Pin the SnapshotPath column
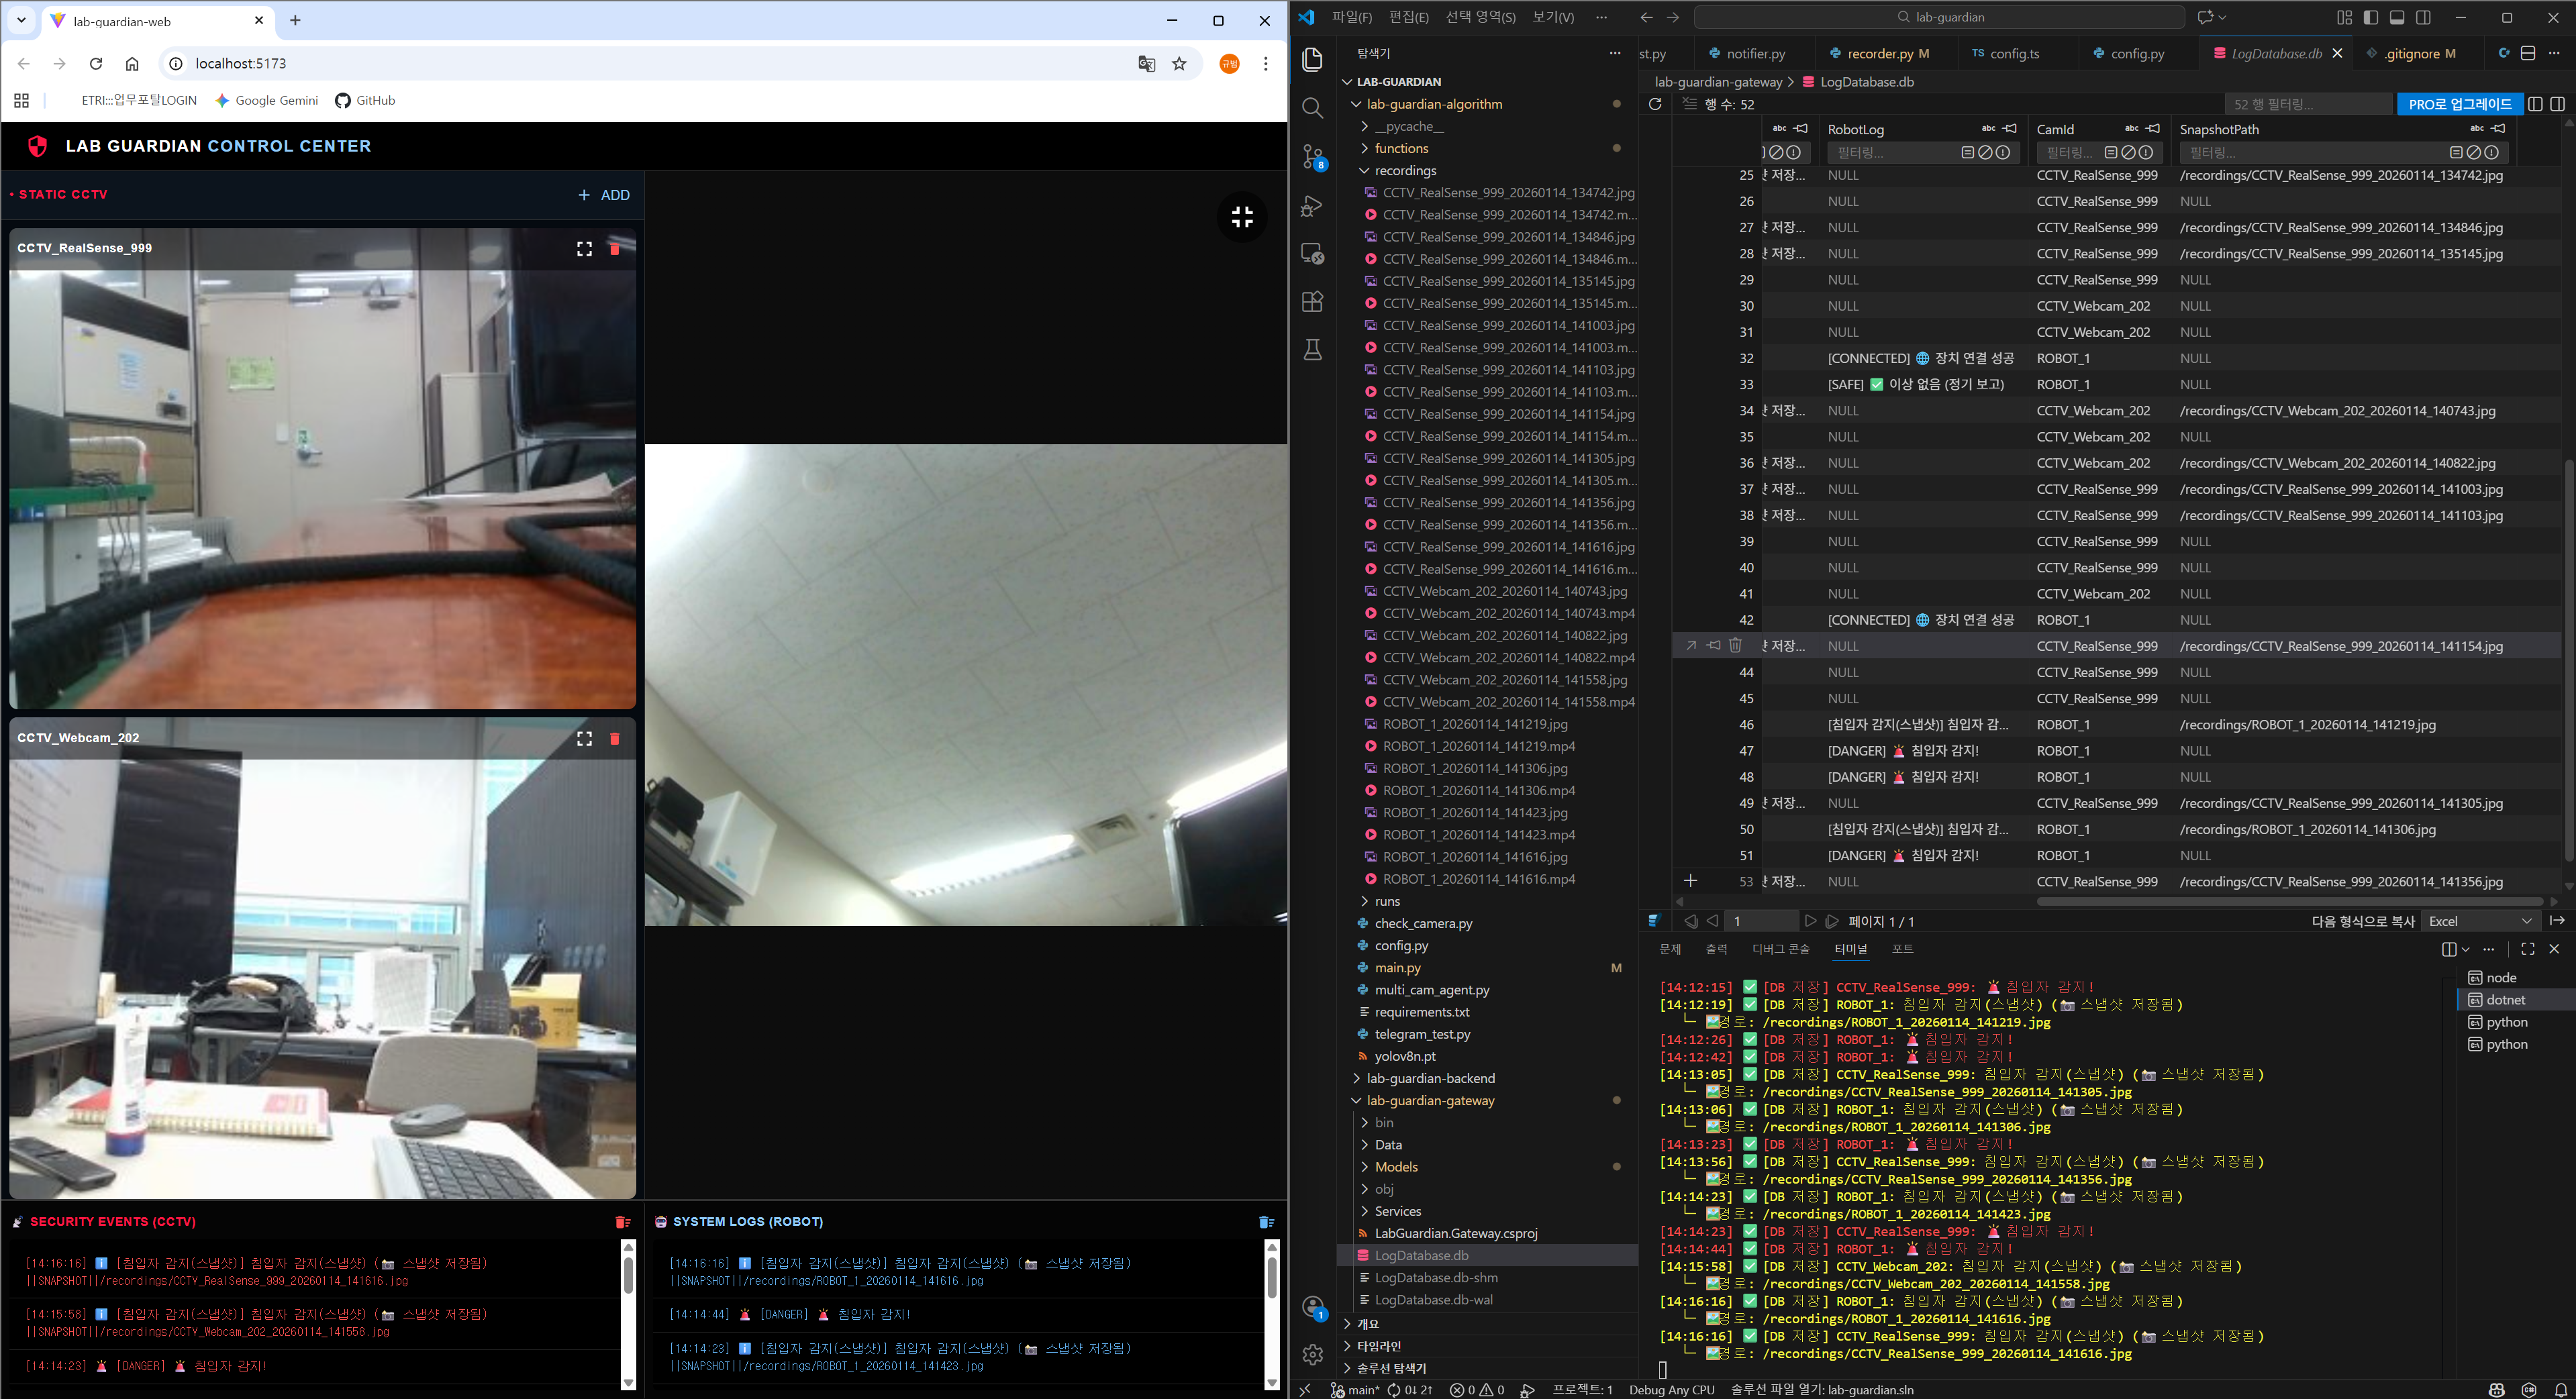 (x=2498, y=129)
